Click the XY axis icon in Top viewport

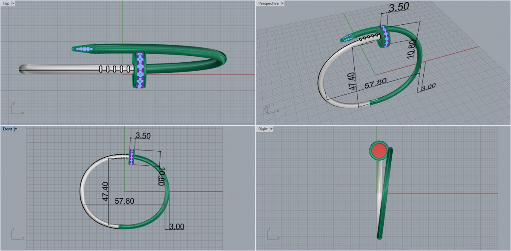pyautogui.click(x=16, y=109)
